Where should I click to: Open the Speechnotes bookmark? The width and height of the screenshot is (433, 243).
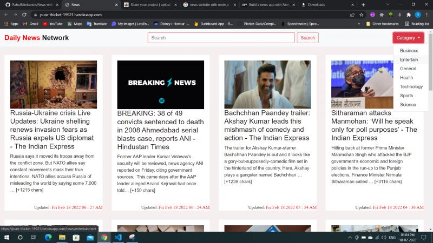300,24
